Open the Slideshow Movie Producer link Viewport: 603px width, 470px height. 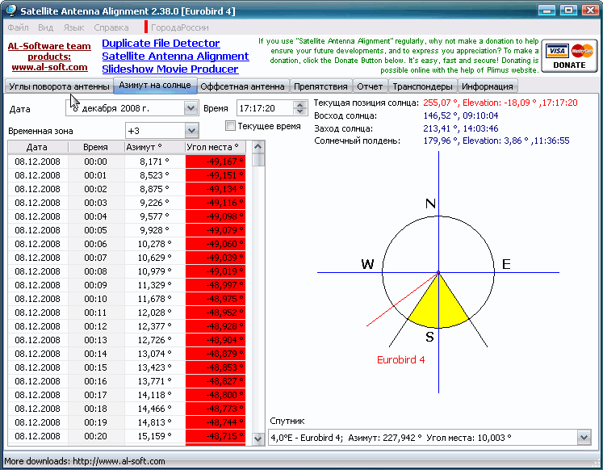(170, 69)
